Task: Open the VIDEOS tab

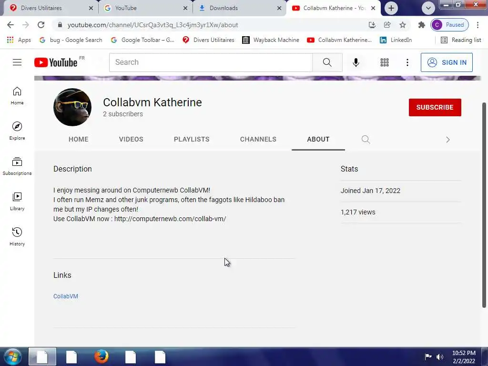Action: coord(131,140)
